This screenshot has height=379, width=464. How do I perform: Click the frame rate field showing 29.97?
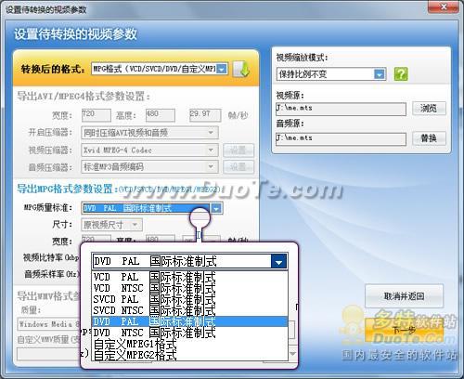tap(205, 115)
